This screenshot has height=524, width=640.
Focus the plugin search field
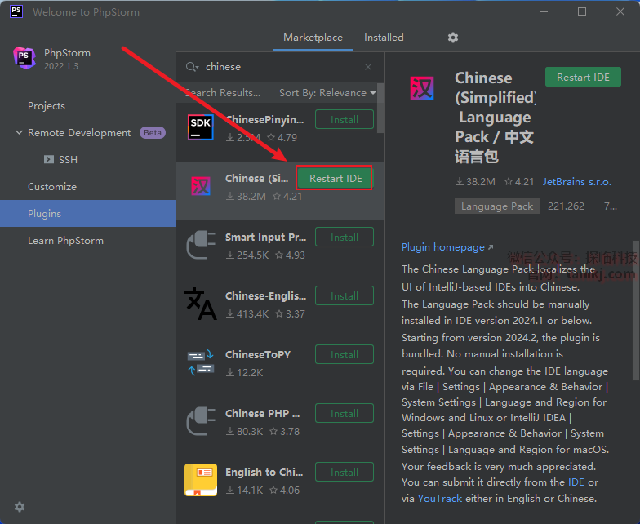pyautogui.click(x=280, y=67)
